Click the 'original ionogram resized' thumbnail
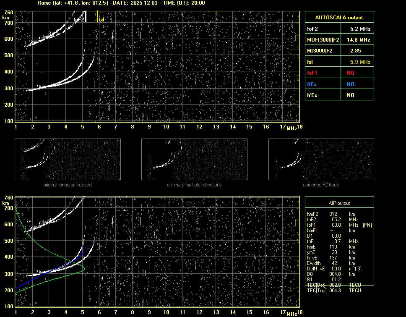Viewport: 406px width, 317px height. tap(68, 160)
